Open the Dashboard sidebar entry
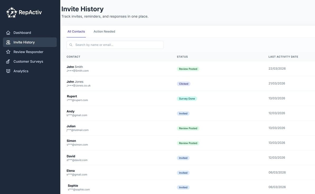This screenshot has height=194, width=315. point(22,32)
